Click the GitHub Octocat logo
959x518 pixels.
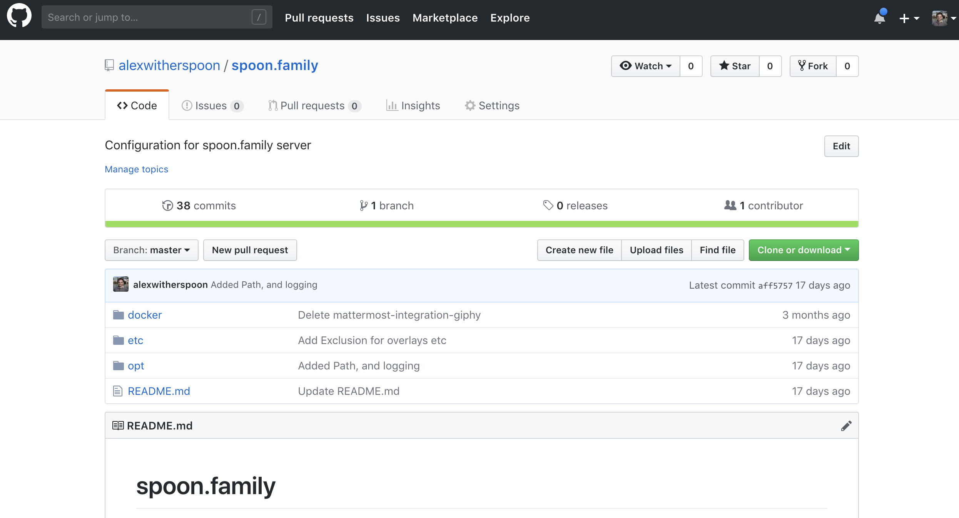click(x=19, y=16)
